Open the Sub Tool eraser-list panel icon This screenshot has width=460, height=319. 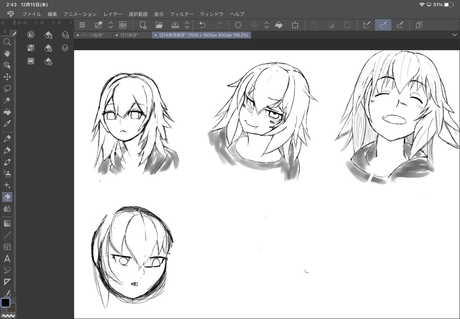pyautogui.click(x=48, y=35)
